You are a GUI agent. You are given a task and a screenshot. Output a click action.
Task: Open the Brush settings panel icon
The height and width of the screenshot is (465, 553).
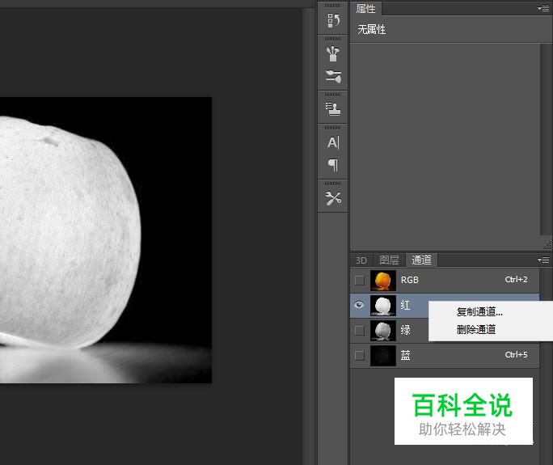tap(333, 77)
